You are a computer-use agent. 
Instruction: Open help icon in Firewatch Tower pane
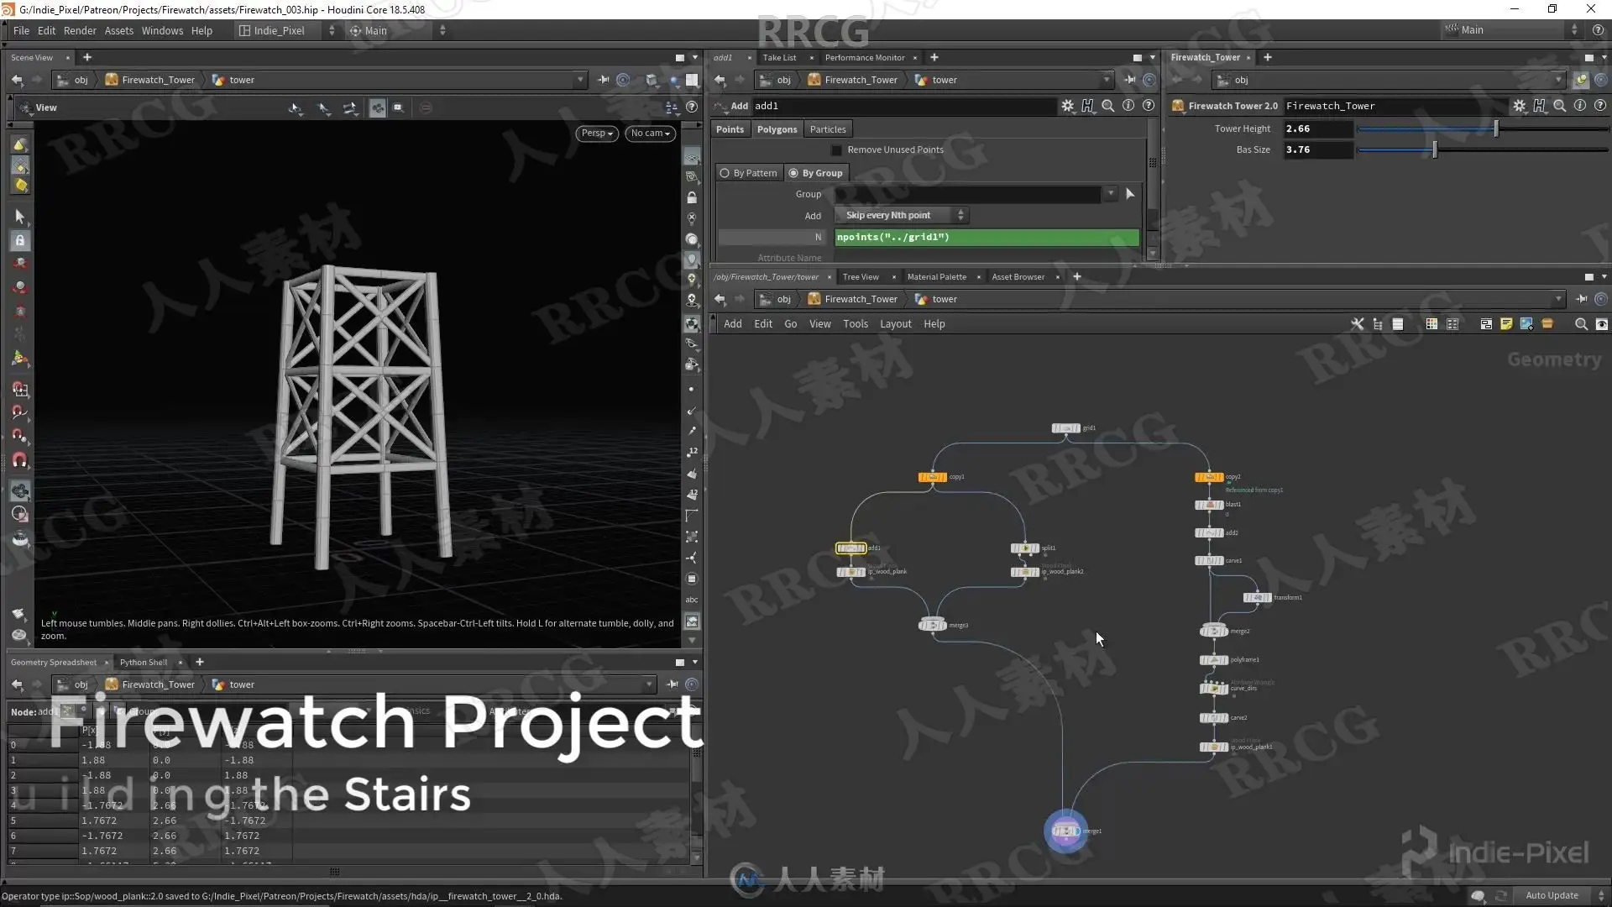[x=1600, y=106]
